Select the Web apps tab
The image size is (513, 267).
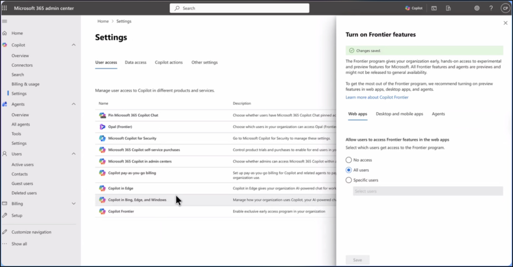pyautogui.click(x=358, y=114)
